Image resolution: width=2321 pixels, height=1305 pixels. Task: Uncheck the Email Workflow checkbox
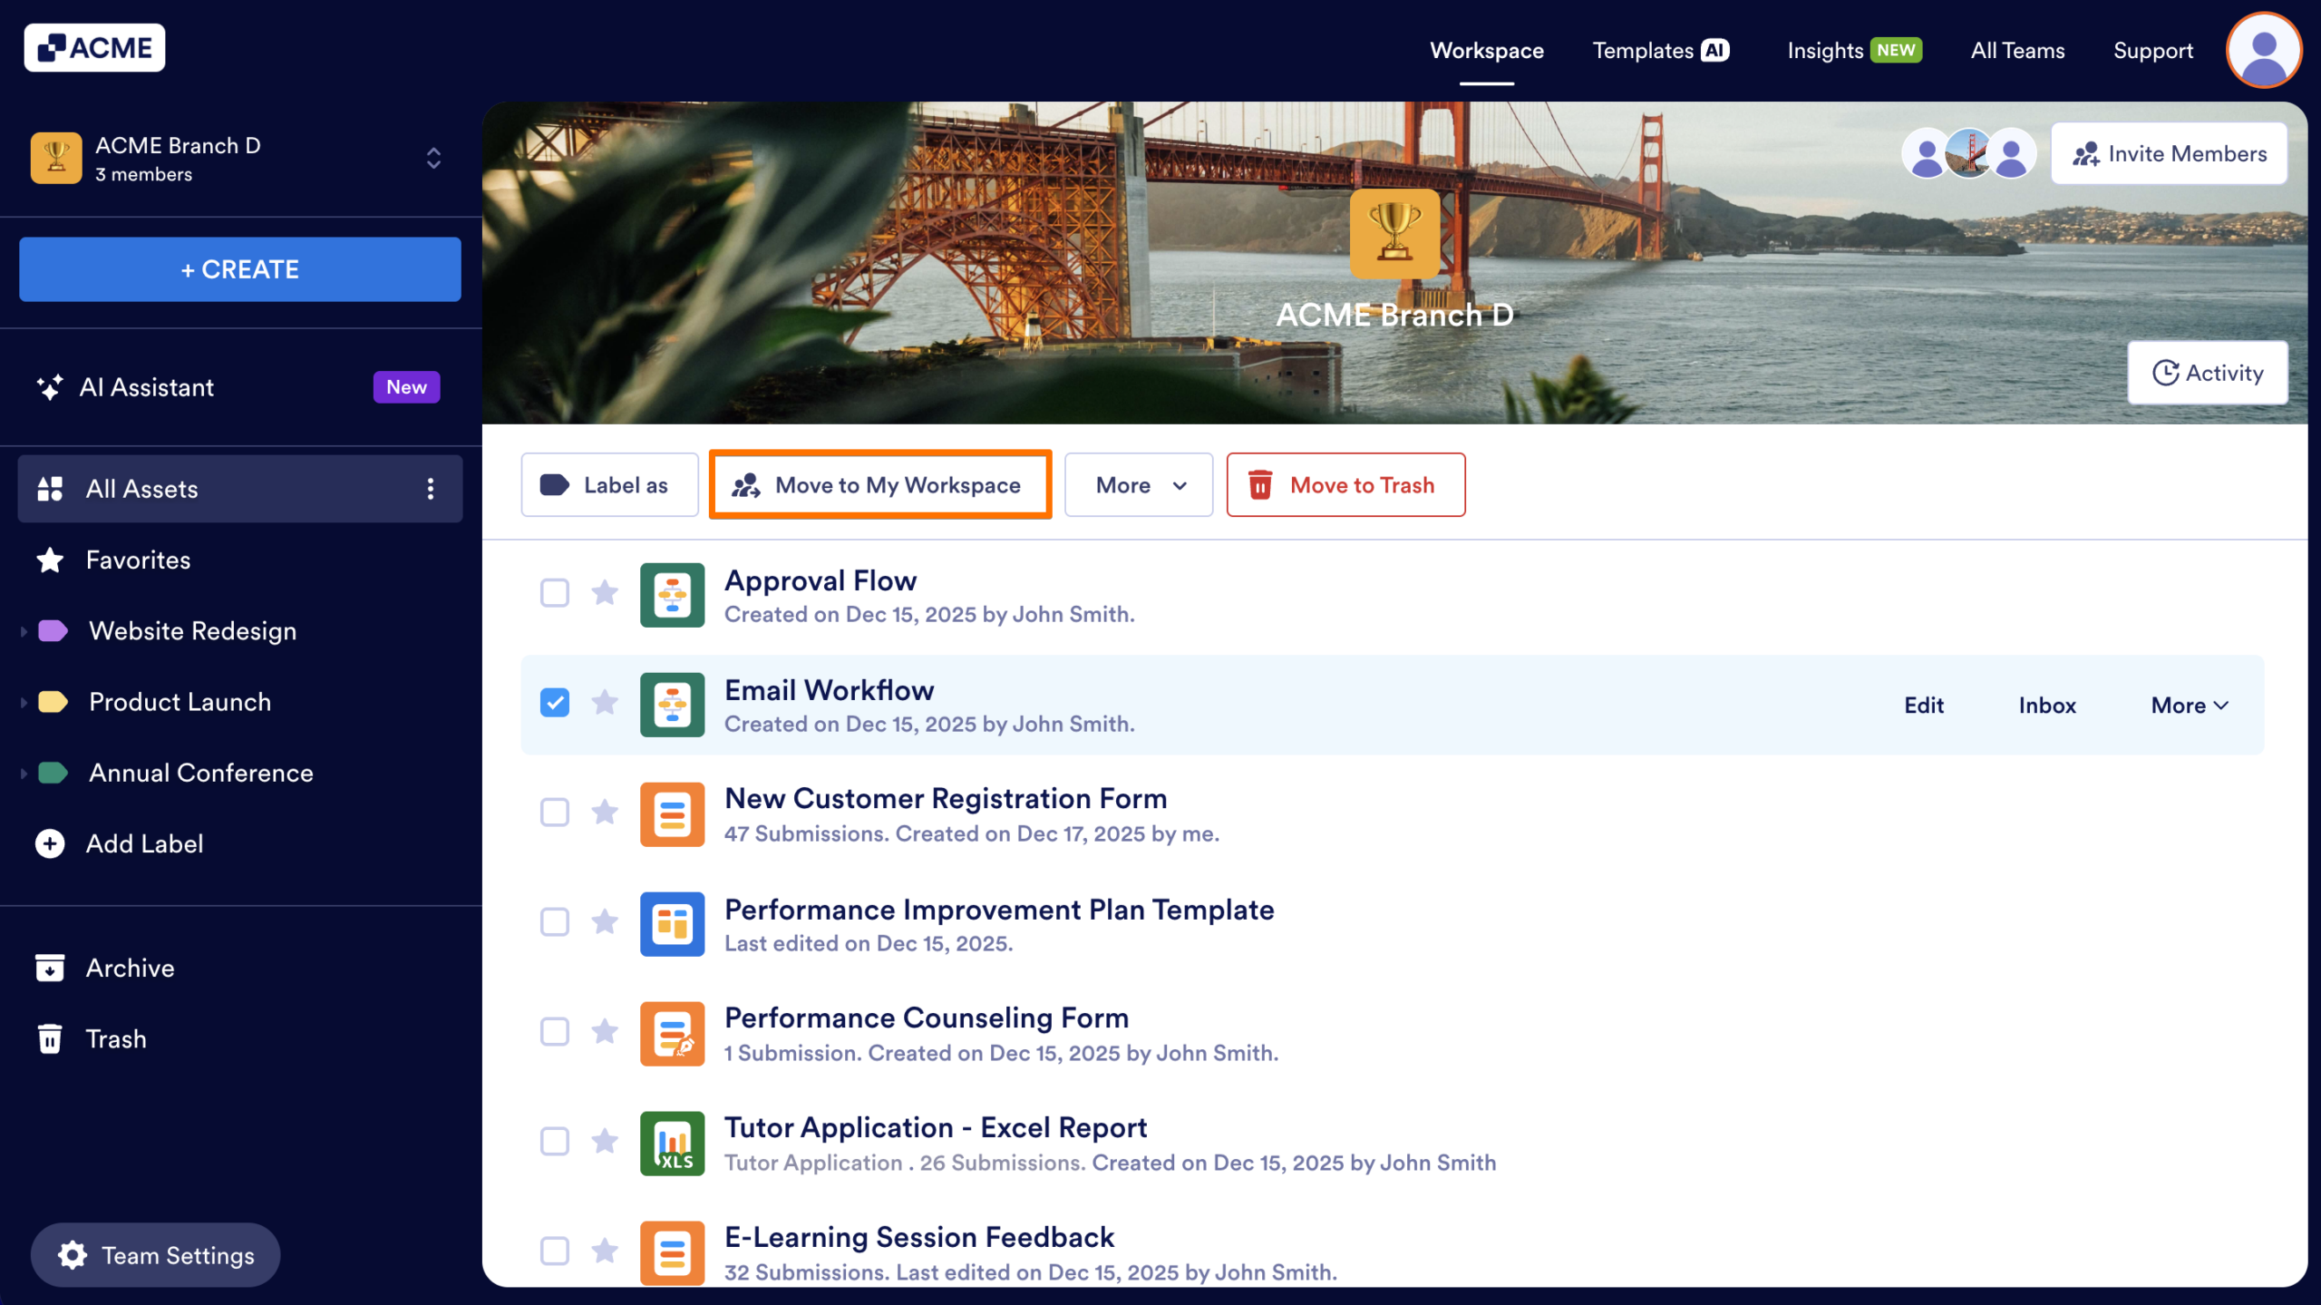coord(554,703)
